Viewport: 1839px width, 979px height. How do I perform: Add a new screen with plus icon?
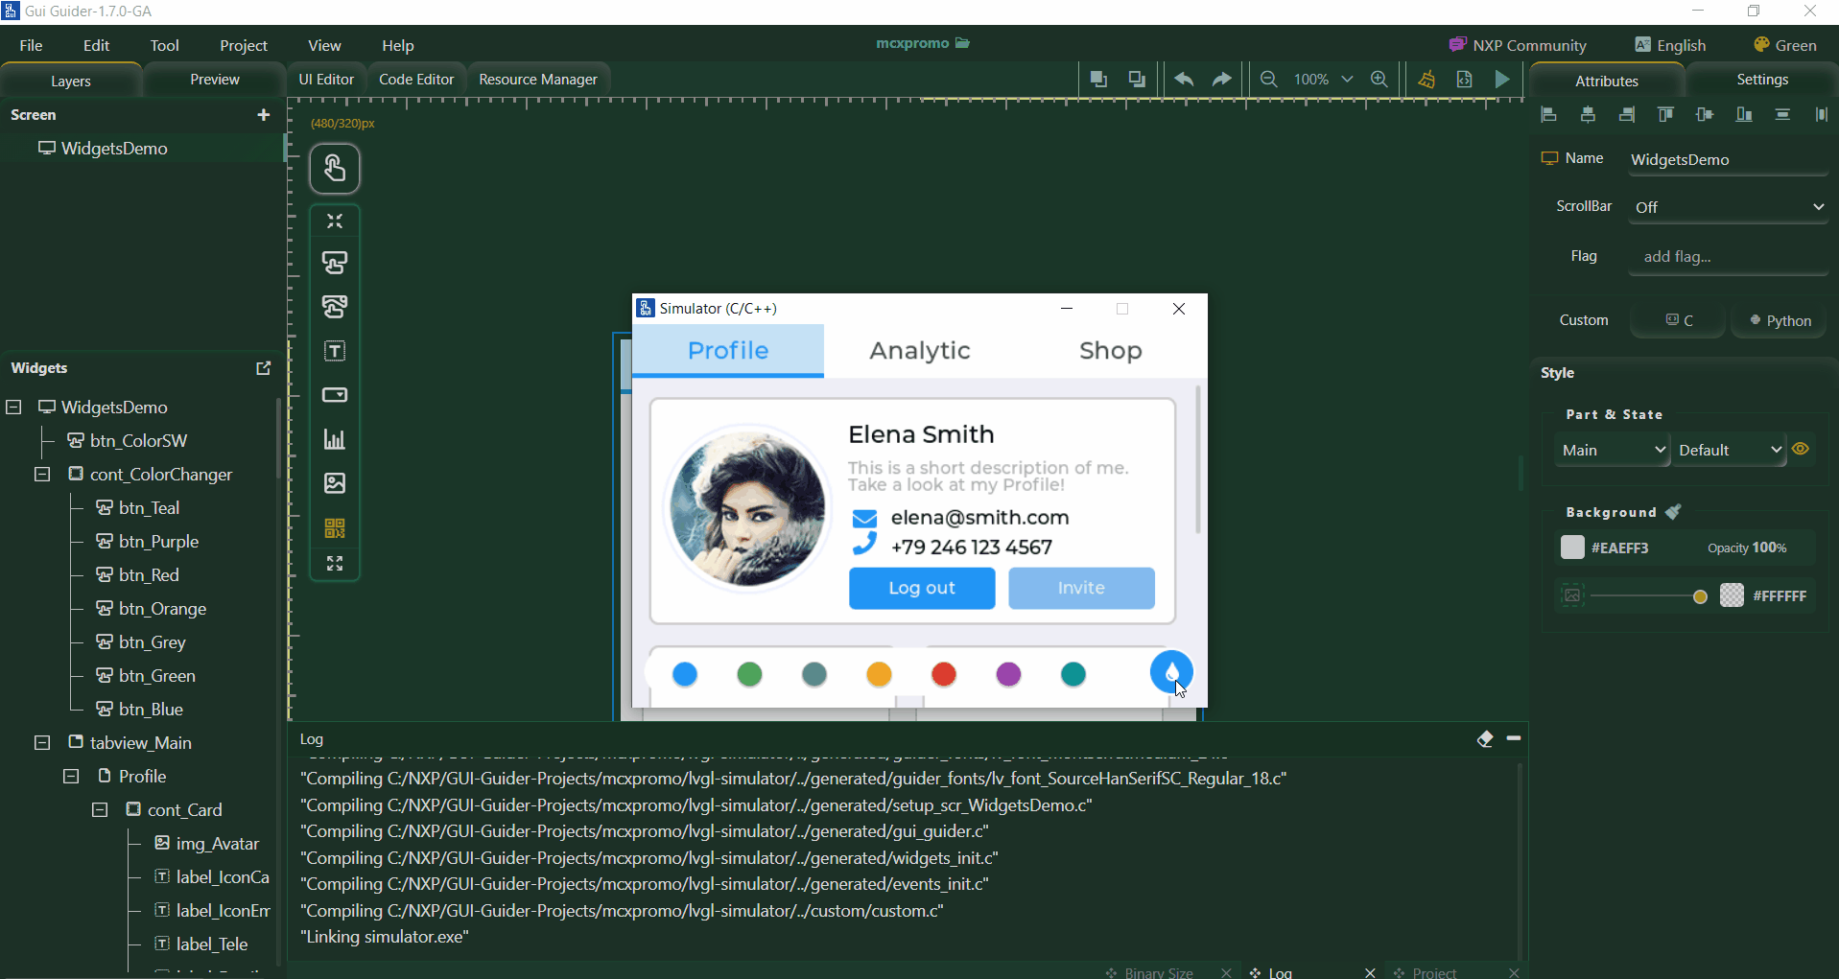(x=264, y=115)
